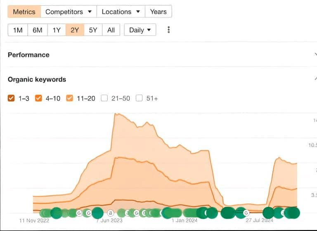Enable the 21–50 positions checkbox
The width and height of the screenshot is (317, 231).
click(x=104, y=98)
